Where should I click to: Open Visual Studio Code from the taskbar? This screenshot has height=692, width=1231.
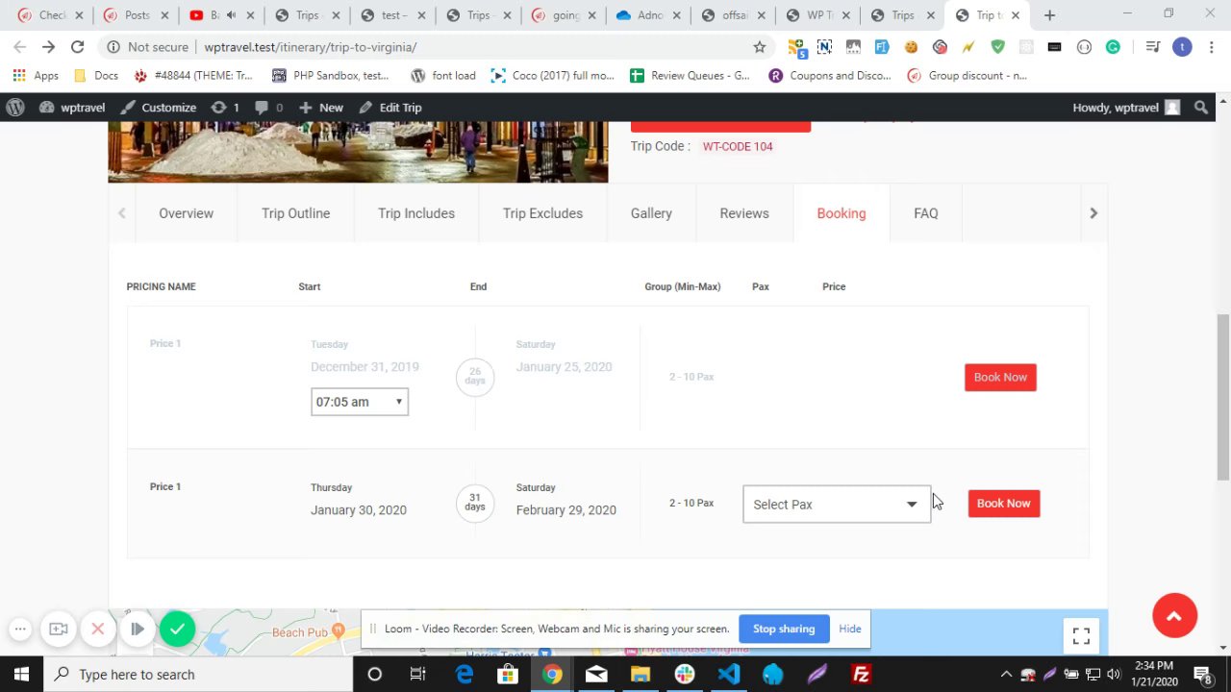coord(729,675)
